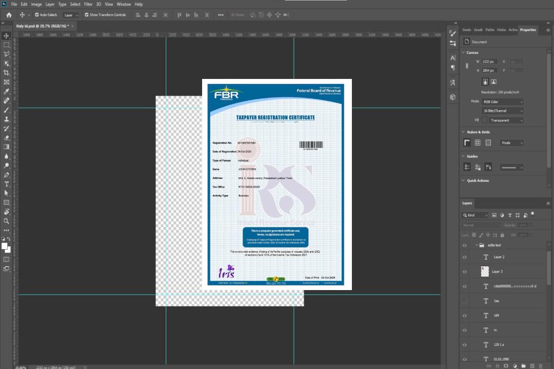The height and width of the screenshot is (369, 554).
Task: Open the RGB Color mode dropdown
Action: point(502,101)
